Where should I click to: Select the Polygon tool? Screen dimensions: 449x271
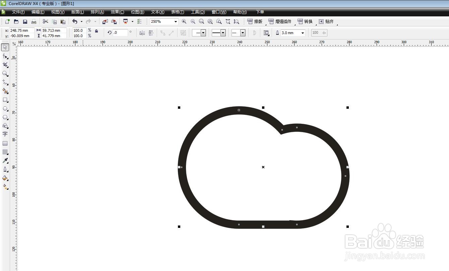pyautogui.click(x=5, y=117)
